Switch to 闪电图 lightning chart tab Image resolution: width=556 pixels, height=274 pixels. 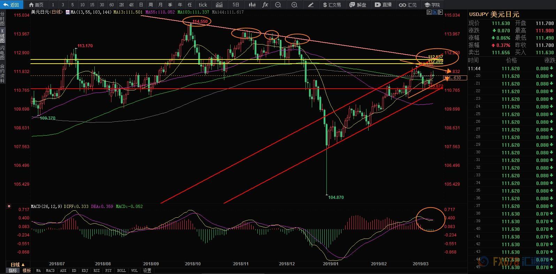click(x=2, y=53)
